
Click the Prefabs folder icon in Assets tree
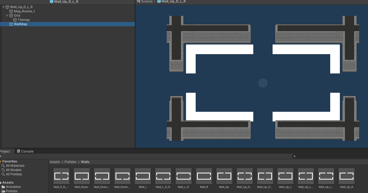(x=3, y=191)
